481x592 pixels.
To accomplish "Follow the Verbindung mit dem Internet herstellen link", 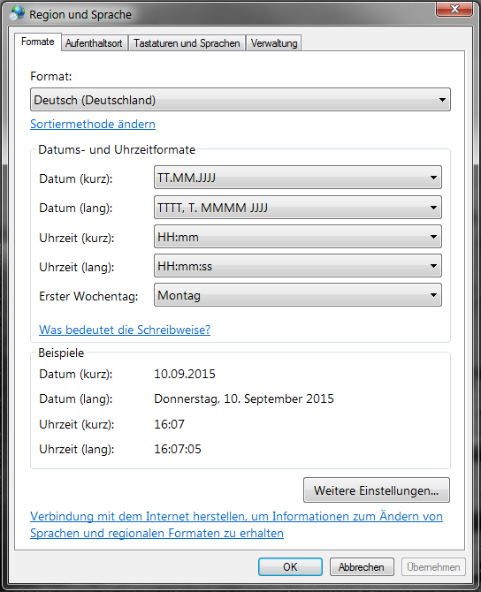I will 236,525.
